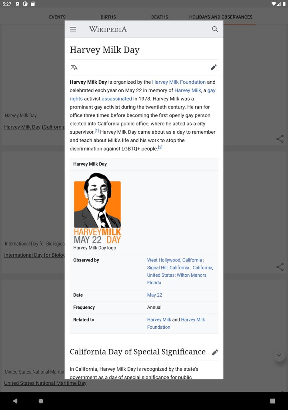Viewport: 288px width, 410px height.
Task: Tap the round chevron-down floating button
Action: pyautogui.click(x=279, y=355)
